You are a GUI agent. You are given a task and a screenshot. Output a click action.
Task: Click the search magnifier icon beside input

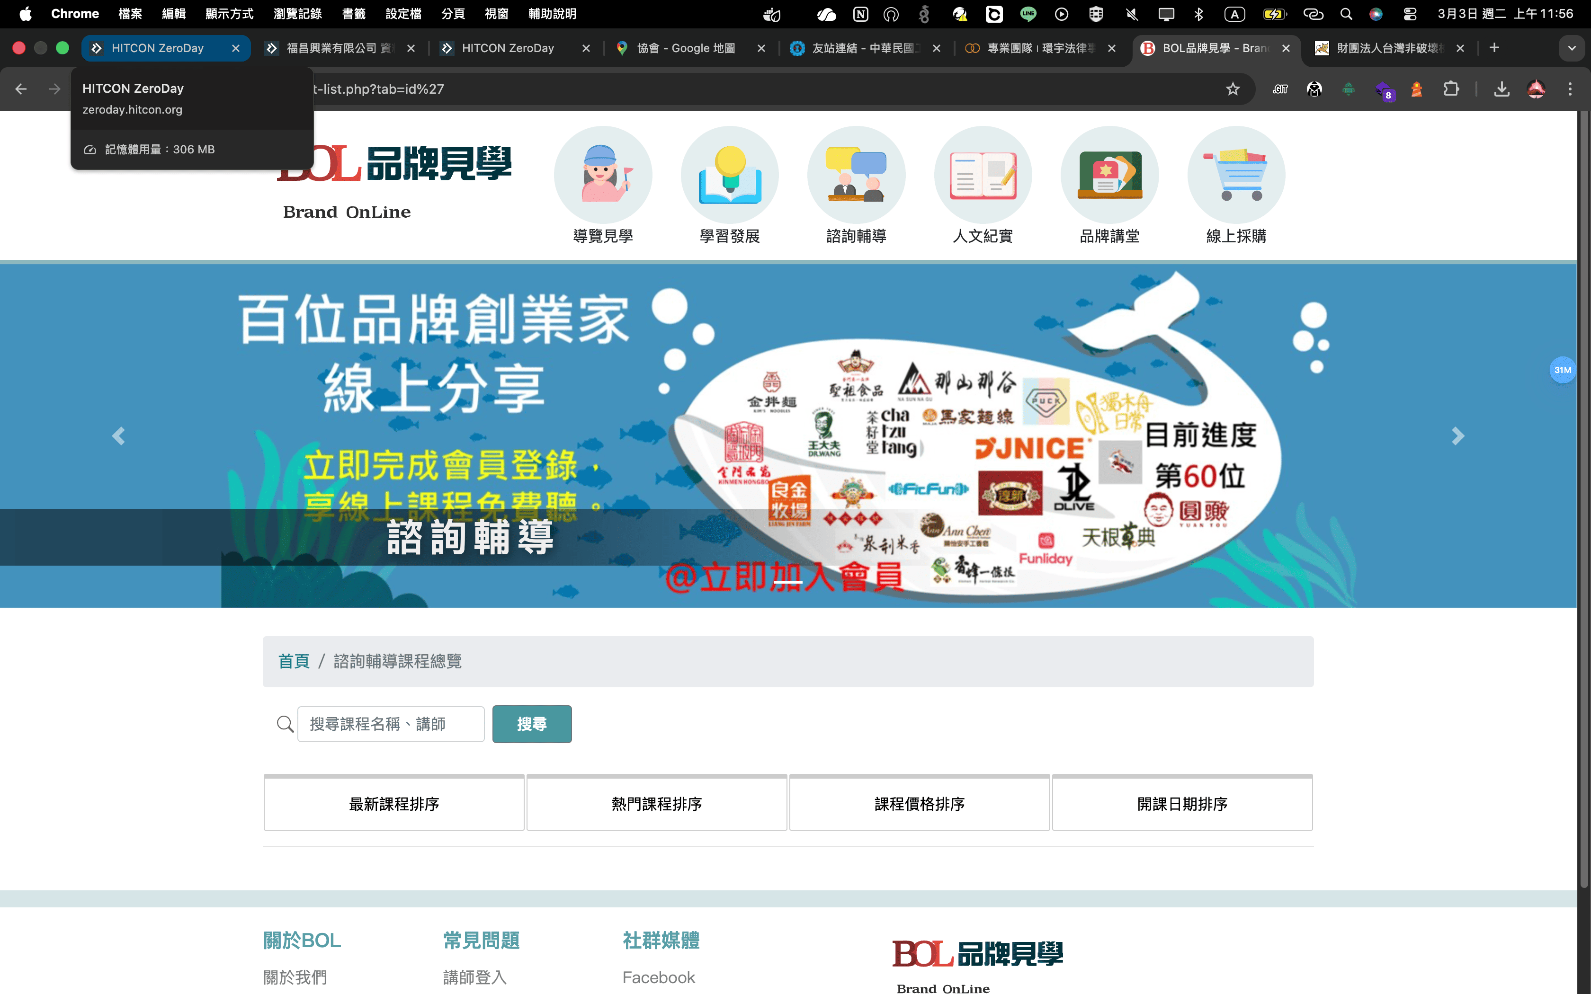[285, 724]
